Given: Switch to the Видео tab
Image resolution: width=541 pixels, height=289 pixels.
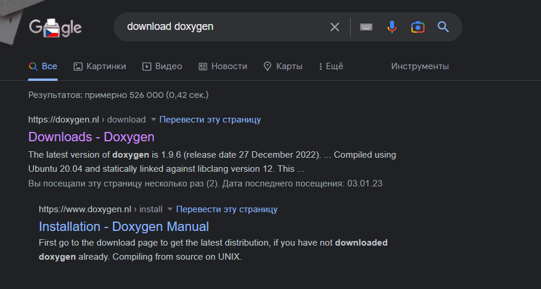Looking at the screenshot, I should (x=162, y=66).
